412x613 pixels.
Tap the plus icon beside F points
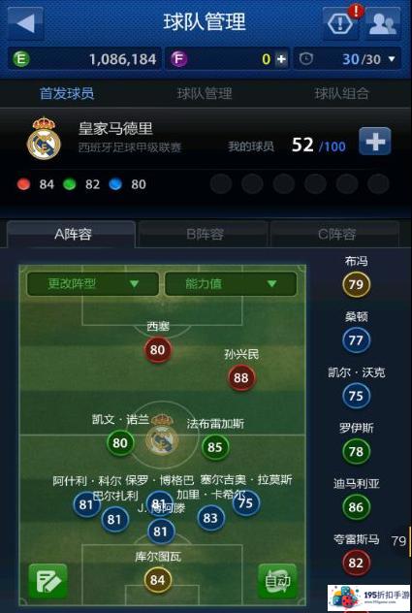point(281,59)
